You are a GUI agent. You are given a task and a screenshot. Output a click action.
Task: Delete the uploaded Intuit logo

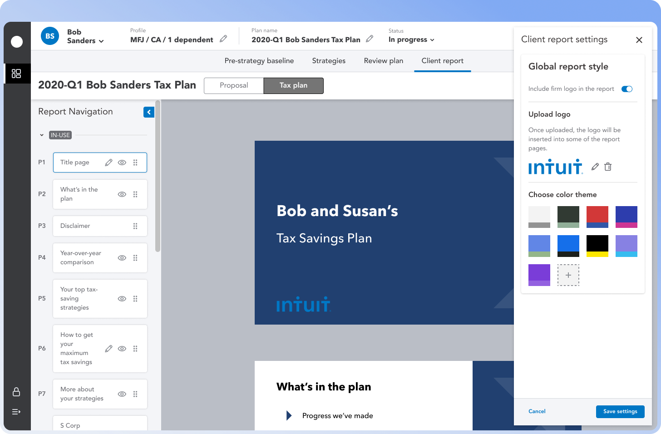608,167
